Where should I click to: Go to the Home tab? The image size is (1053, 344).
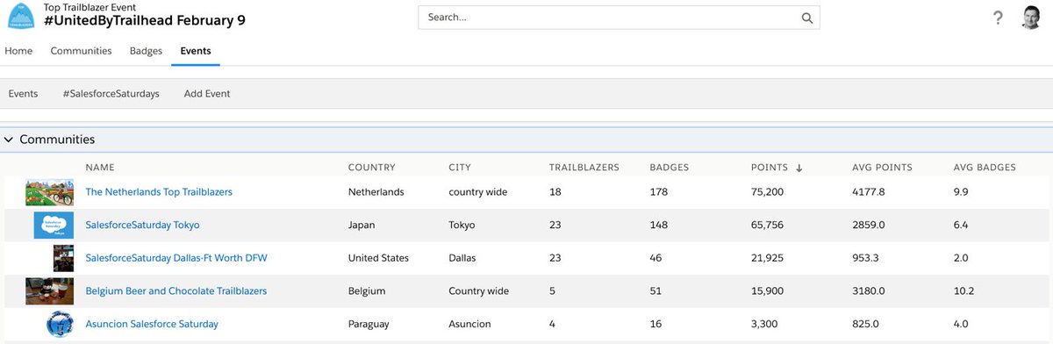[x=18, y=51]
